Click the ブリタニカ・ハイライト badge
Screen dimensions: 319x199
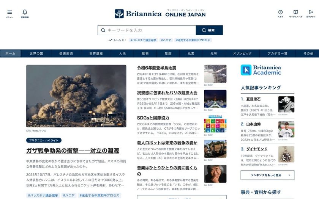pyautogui.click(x=44, y=140)
